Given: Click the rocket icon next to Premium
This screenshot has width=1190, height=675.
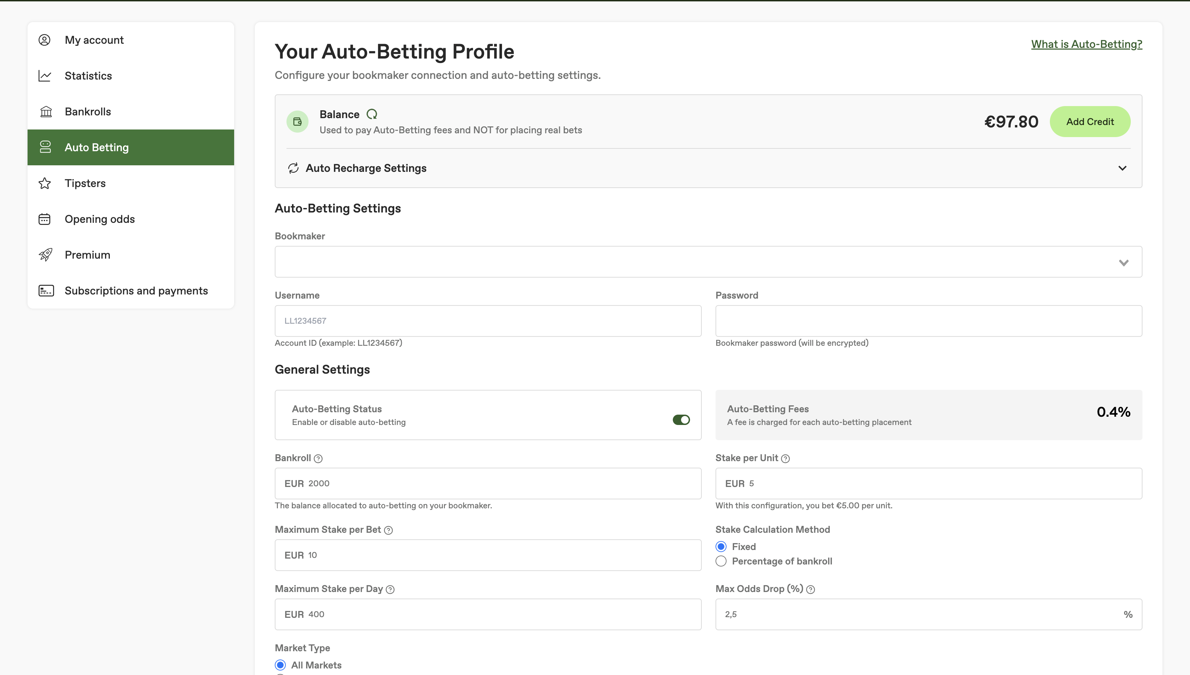Looking at the screenshot, I should pos(45,255).
